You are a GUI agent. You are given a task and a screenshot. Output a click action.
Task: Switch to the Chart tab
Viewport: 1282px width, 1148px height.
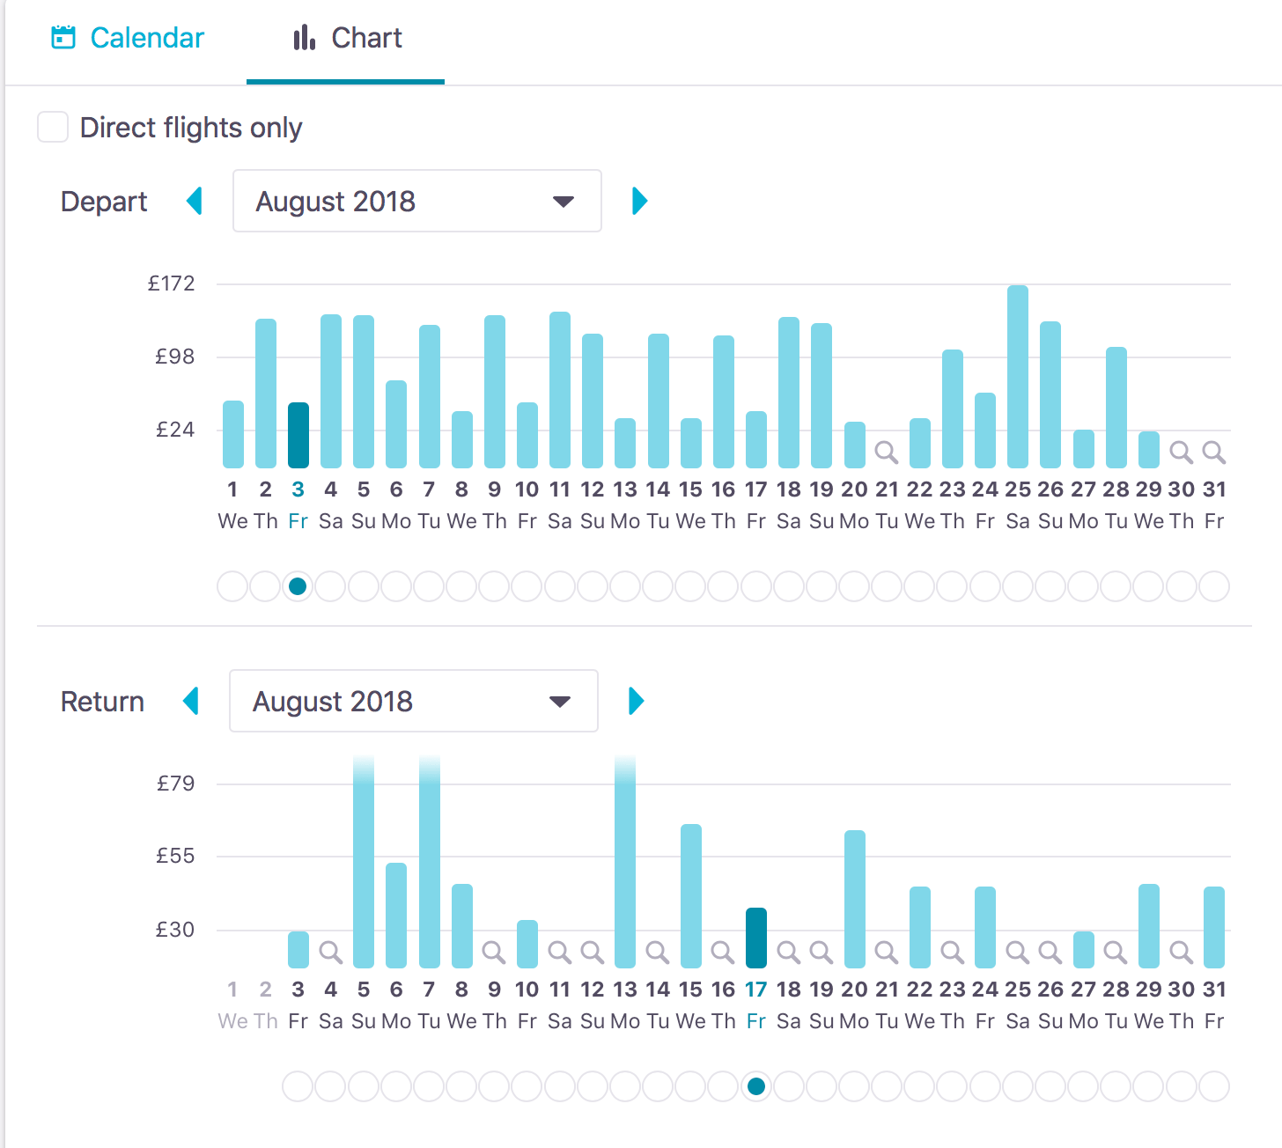coord(347,38)
